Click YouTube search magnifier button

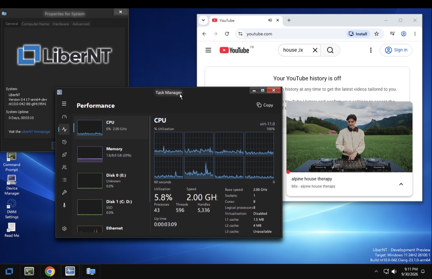pos(330,50)
